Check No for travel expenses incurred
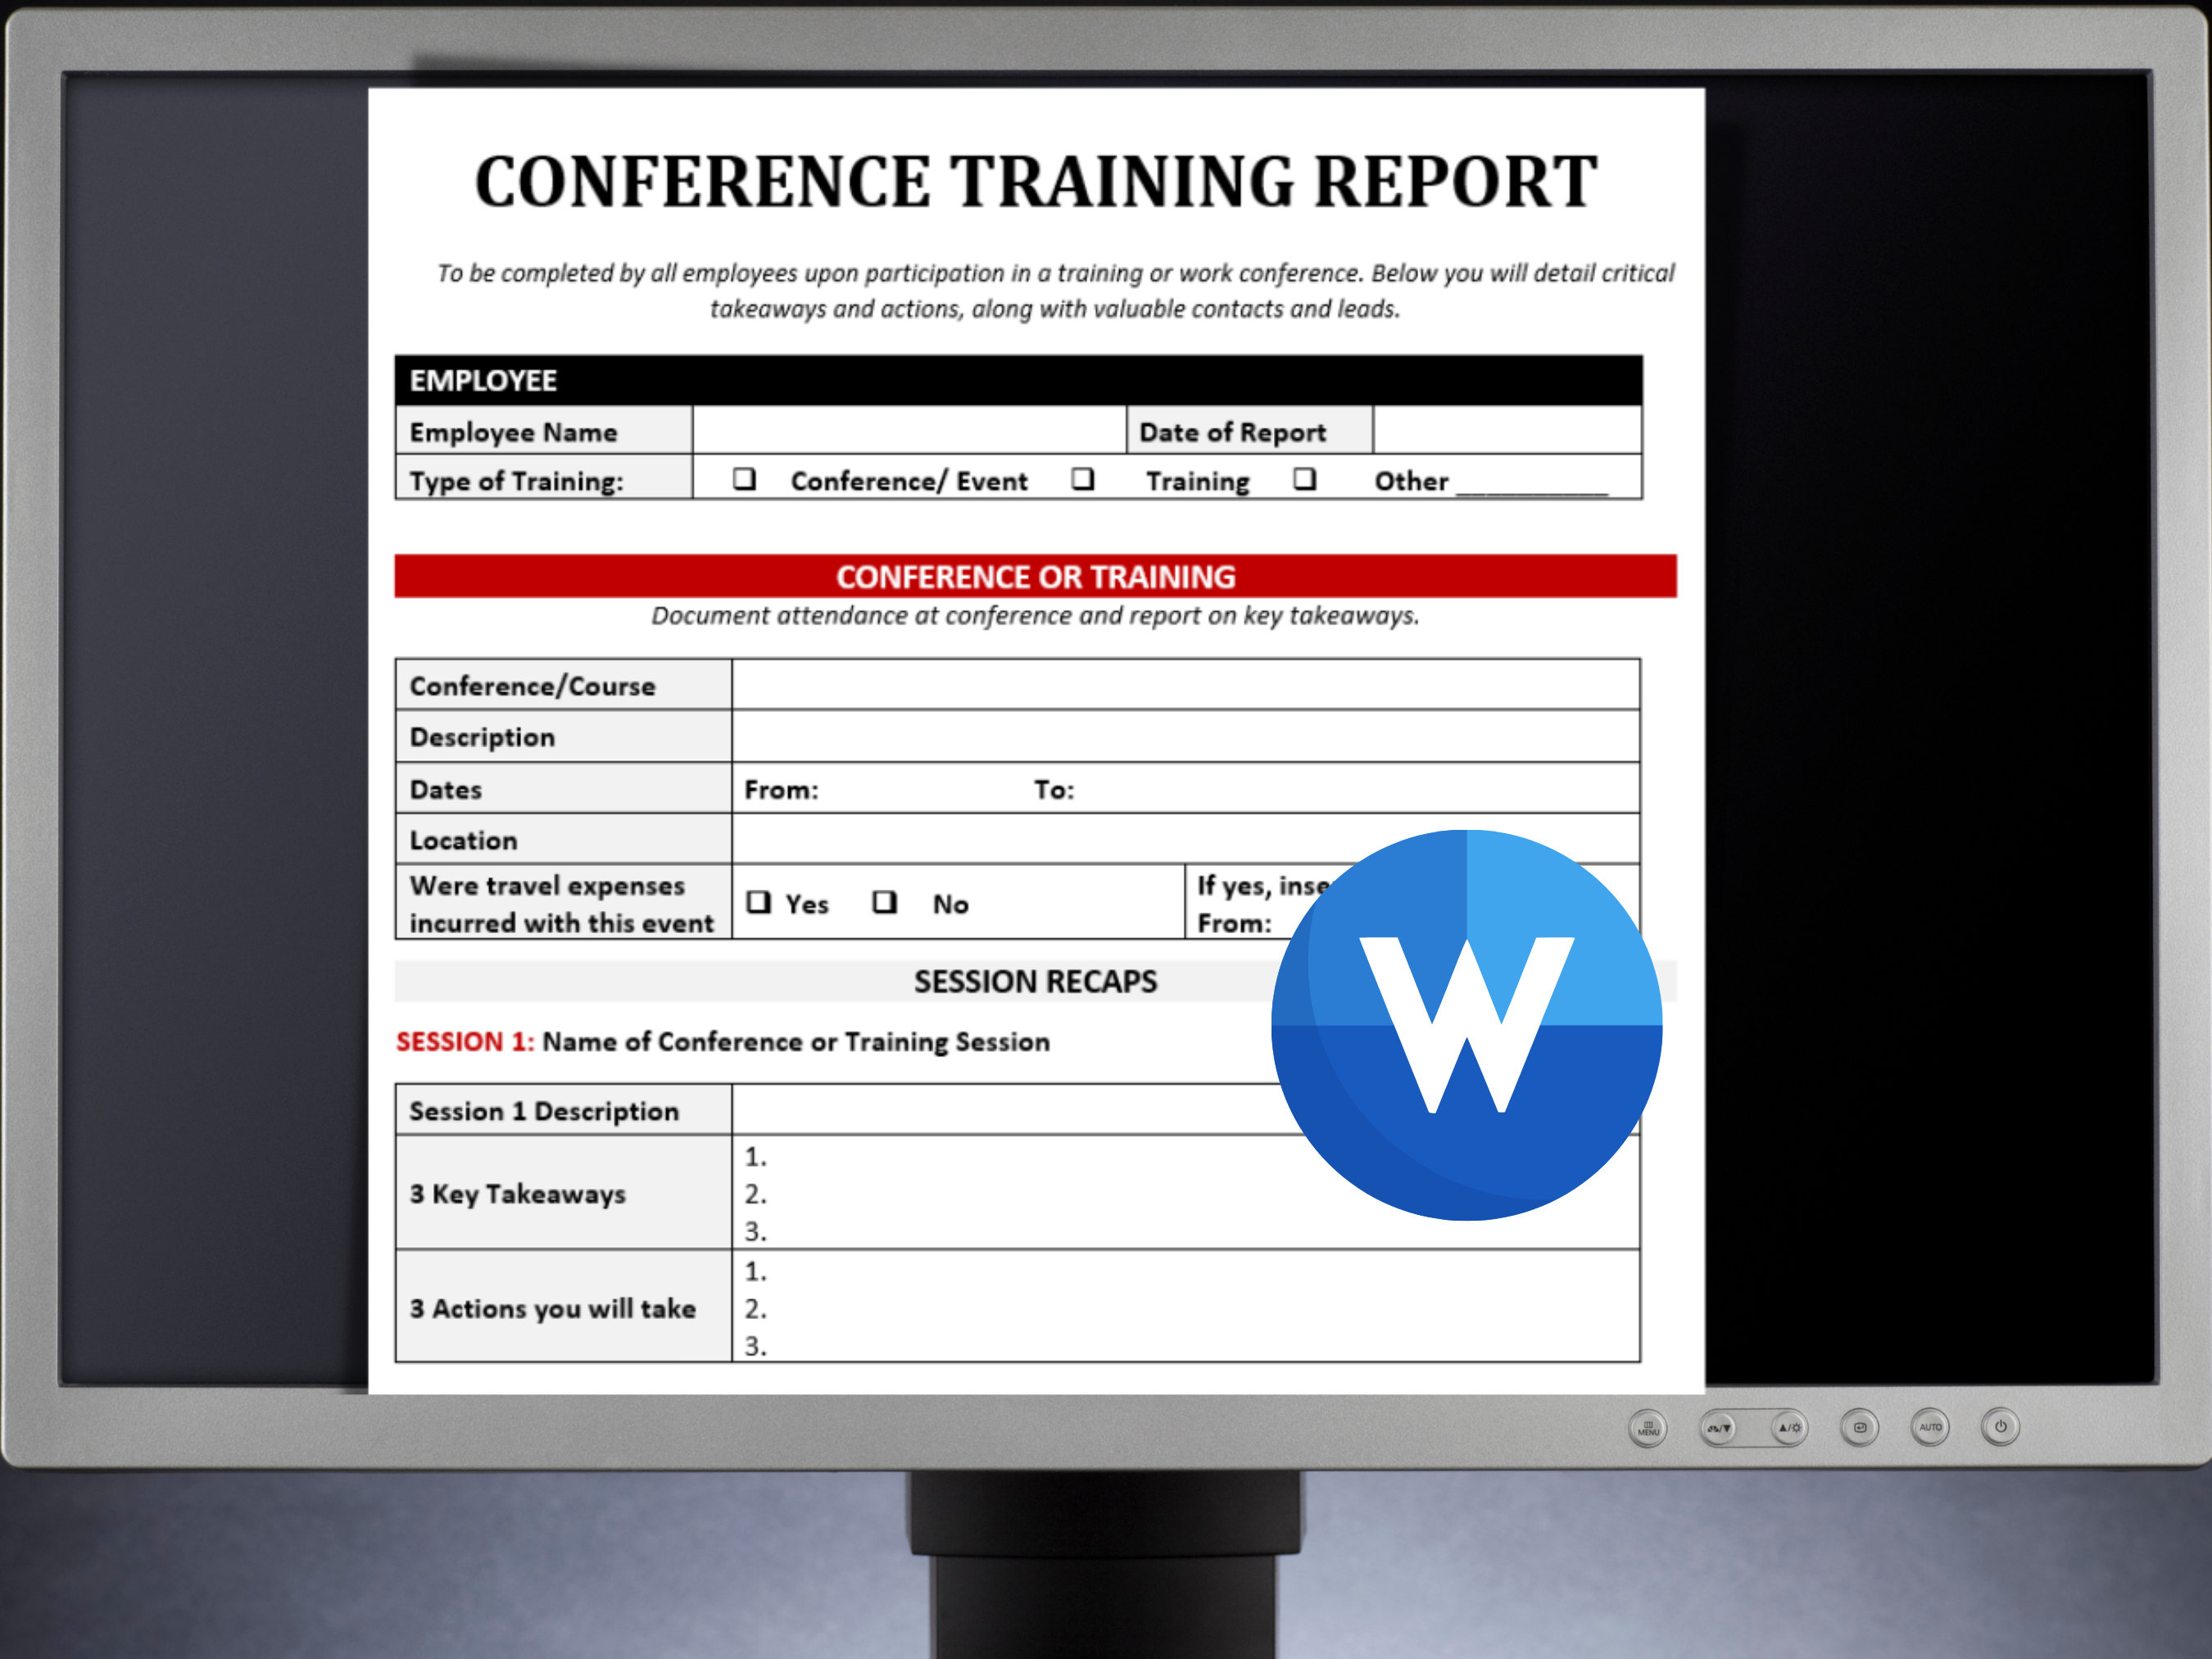 [x=885, y=902]
